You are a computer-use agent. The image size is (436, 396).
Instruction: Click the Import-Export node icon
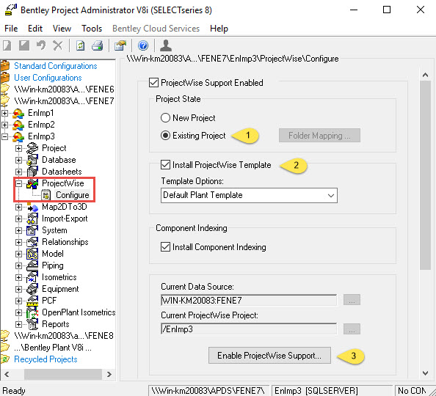(32, 219)
